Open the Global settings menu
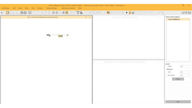 point(51,8)
